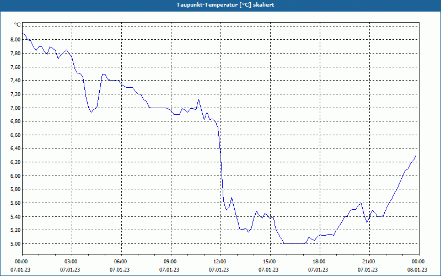Image resolution: width=441 pixels, height=276 pixels.
Task: Select the 07.01.23 date under 06:00
Action: click(120, 270)
